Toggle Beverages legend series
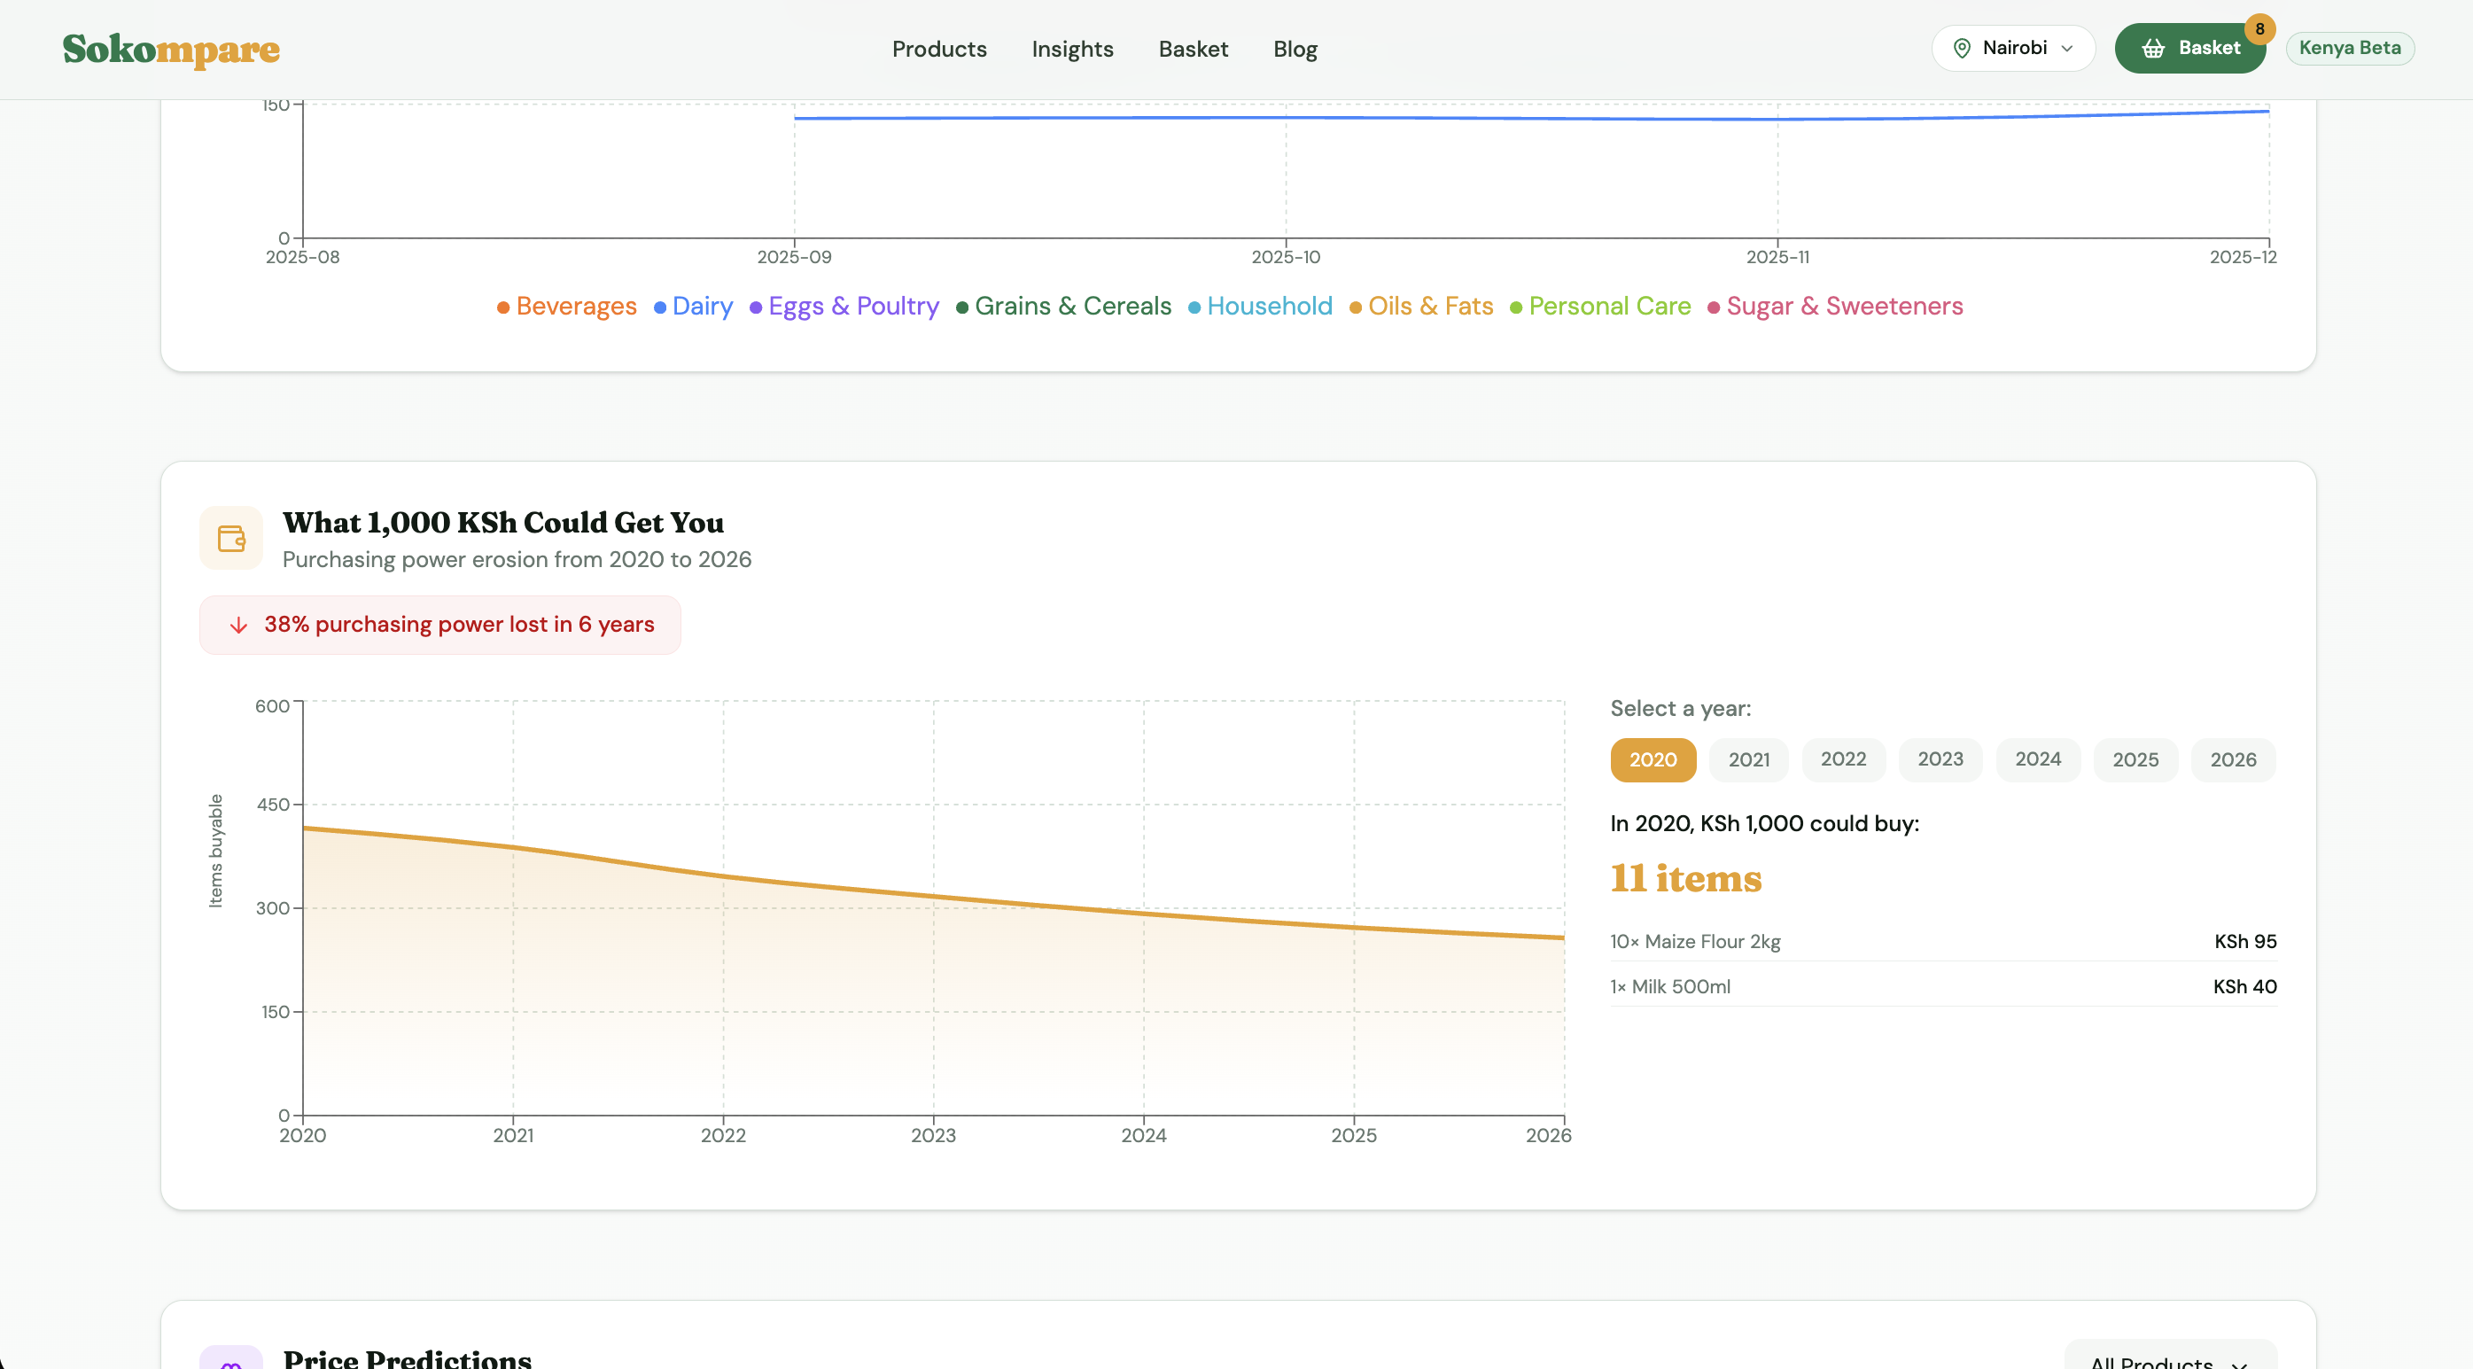Image resolution: width=2473 pixels, height=1369 pixels. (566, 307)
